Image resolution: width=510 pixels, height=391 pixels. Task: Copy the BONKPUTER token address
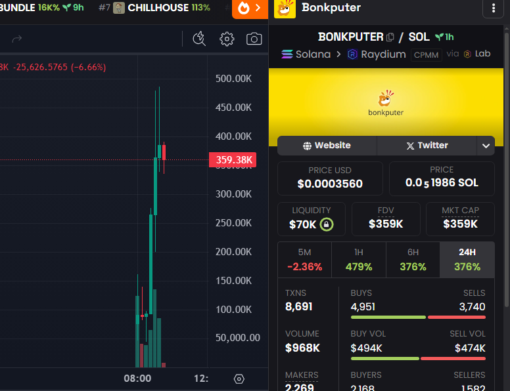390,37
